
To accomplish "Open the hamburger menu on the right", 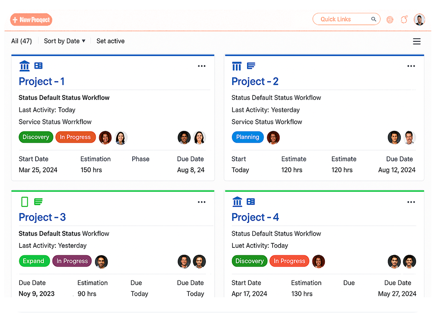I will [417, 41].
